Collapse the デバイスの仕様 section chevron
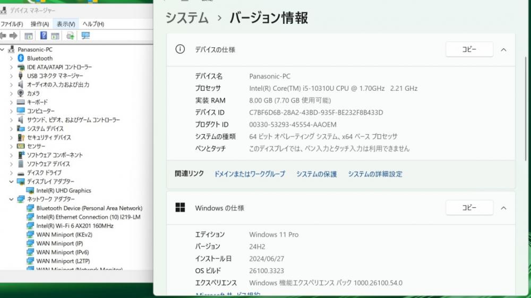This screenshot has height=298, width=531. [503, 50]
